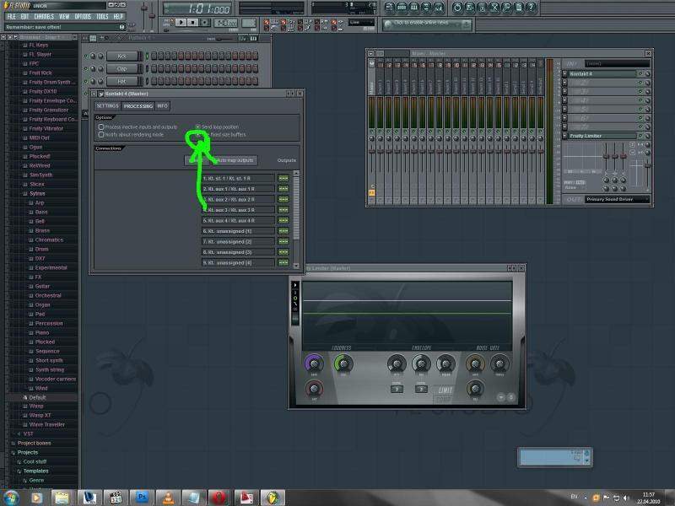675x506 pixels.
Task: Switch to the SETTINGS tab in Kontakt wrapper
Action: (x=107, y=106)
